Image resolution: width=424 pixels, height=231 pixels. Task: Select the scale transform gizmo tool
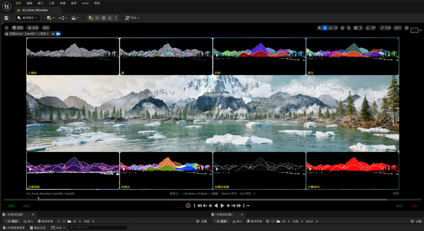[335, 28]
